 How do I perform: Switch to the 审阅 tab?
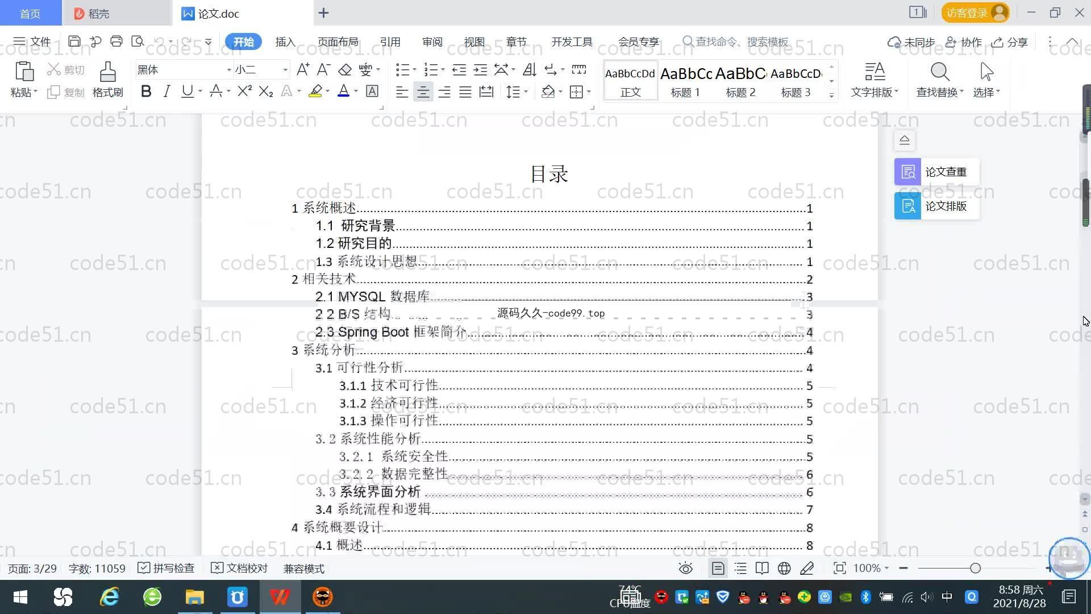432,42
